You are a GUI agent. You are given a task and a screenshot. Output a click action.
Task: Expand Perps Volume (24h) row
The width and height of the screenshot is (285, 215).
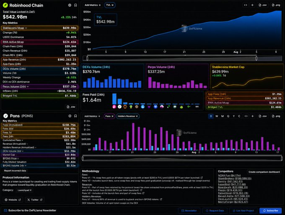coord(28,87)
